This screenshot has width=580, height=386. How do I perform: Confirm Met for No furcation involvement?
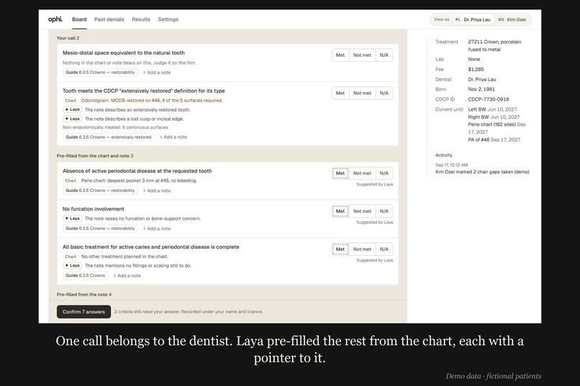pyautogui.click(x=340, y=211)
